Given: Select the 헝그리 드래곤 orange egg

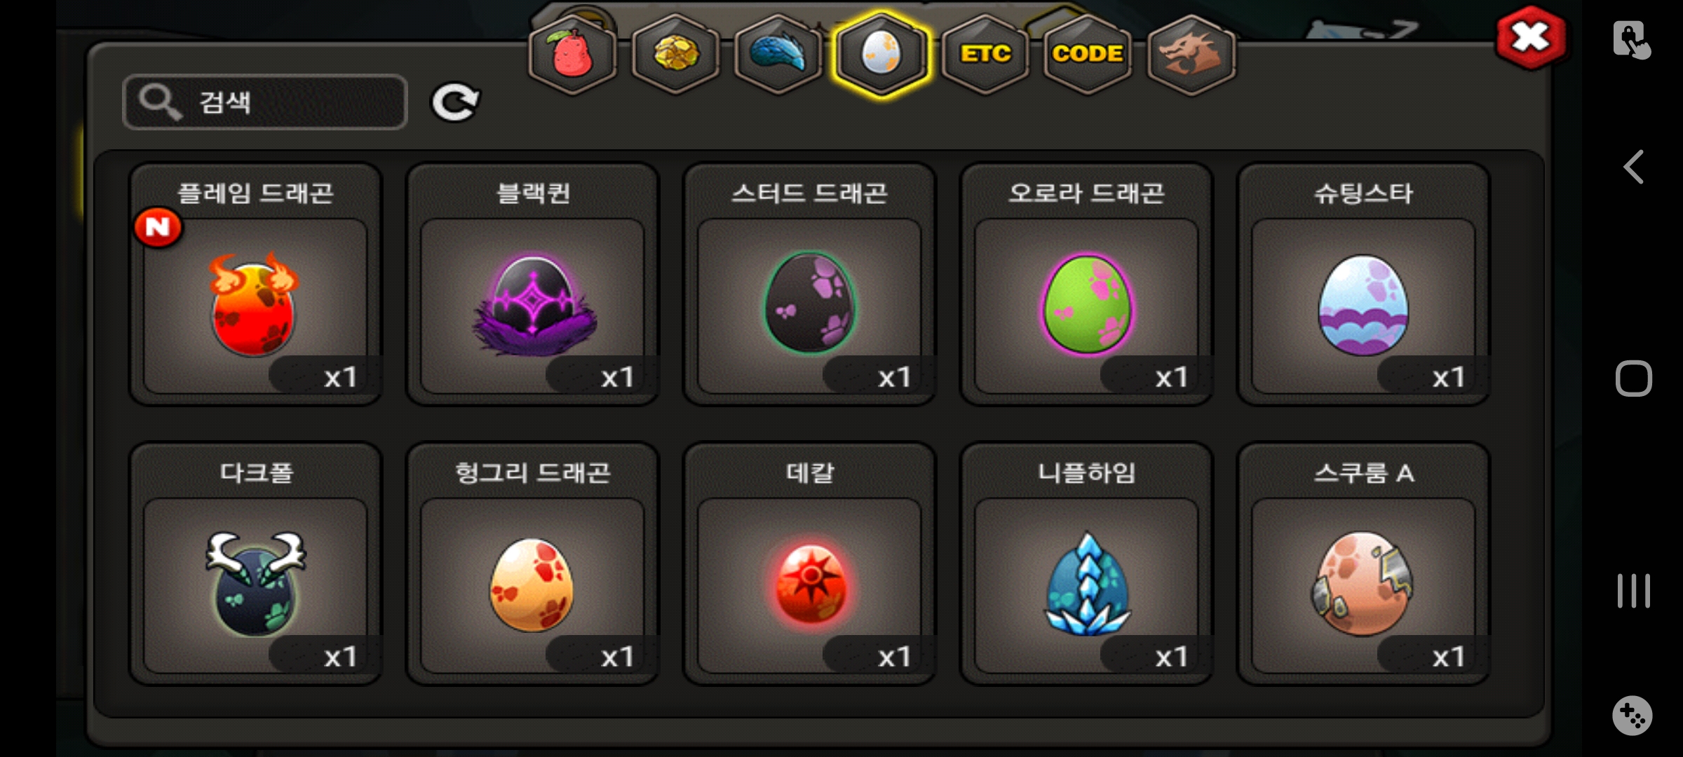Looking at the screenshot, I should click(x=533, y=564).
